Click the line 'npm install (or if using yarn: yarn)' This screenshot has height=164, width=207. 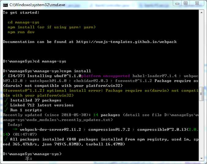[x=51, y=27]
